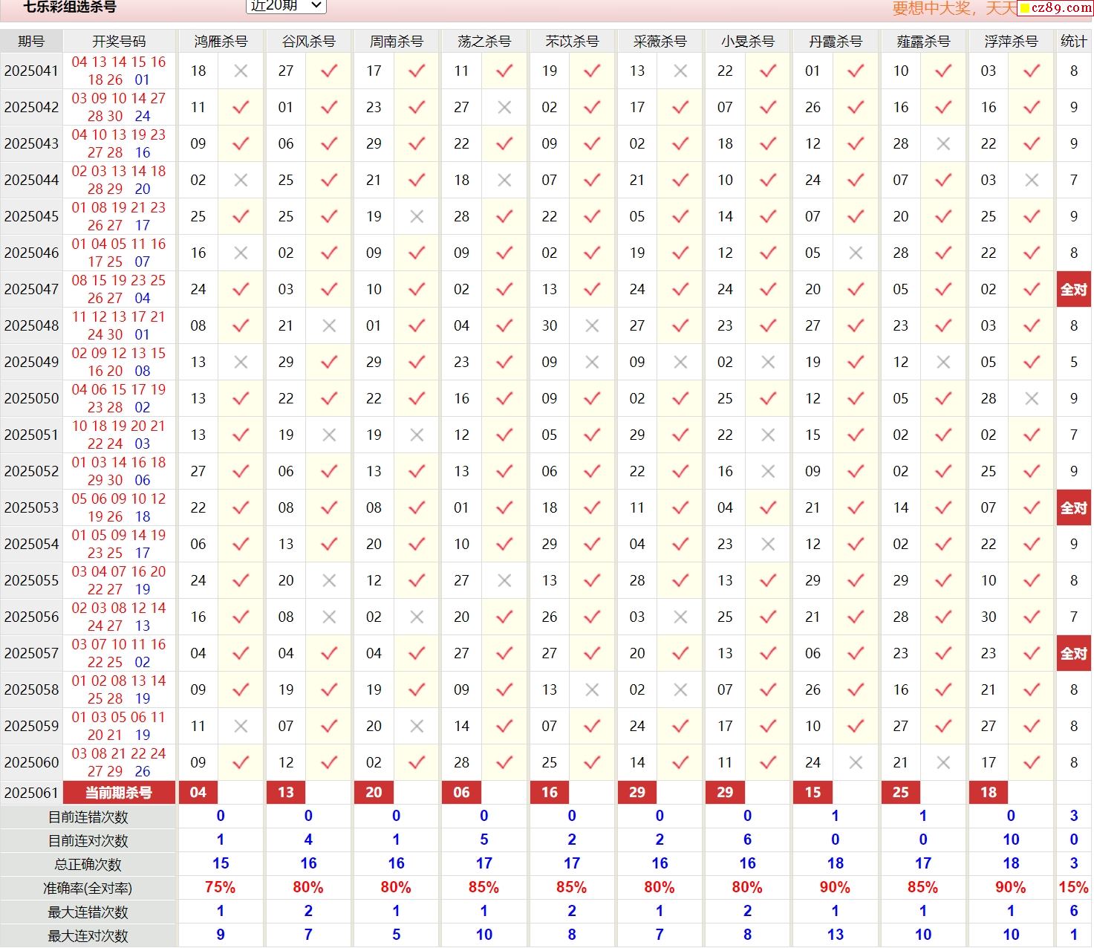Select the 丹霞杀号 column header
The height and width of the screenshot is (948, 1094).
coord(836,42)
